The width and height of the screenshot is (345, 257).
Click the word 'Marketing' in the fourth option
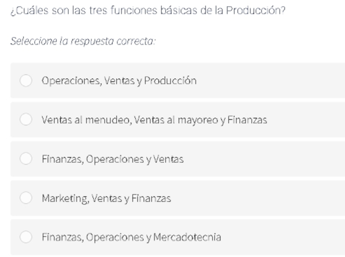65,199
